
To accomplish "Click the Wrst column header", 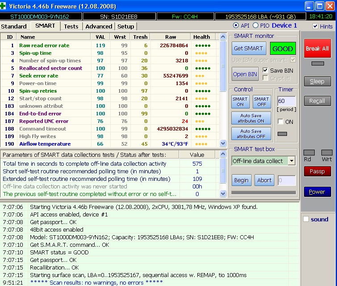I will click(120, 37).
